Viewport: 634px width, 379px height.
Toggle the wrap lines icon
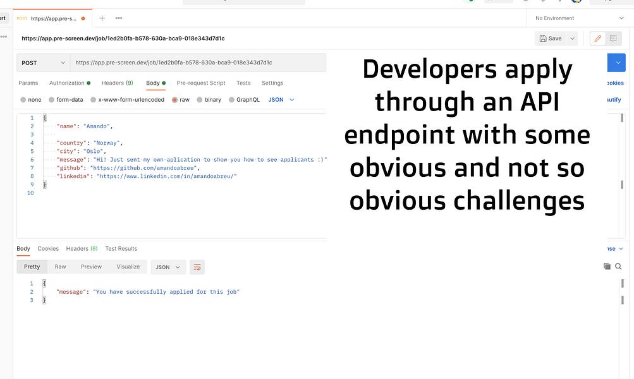point(197,267)
